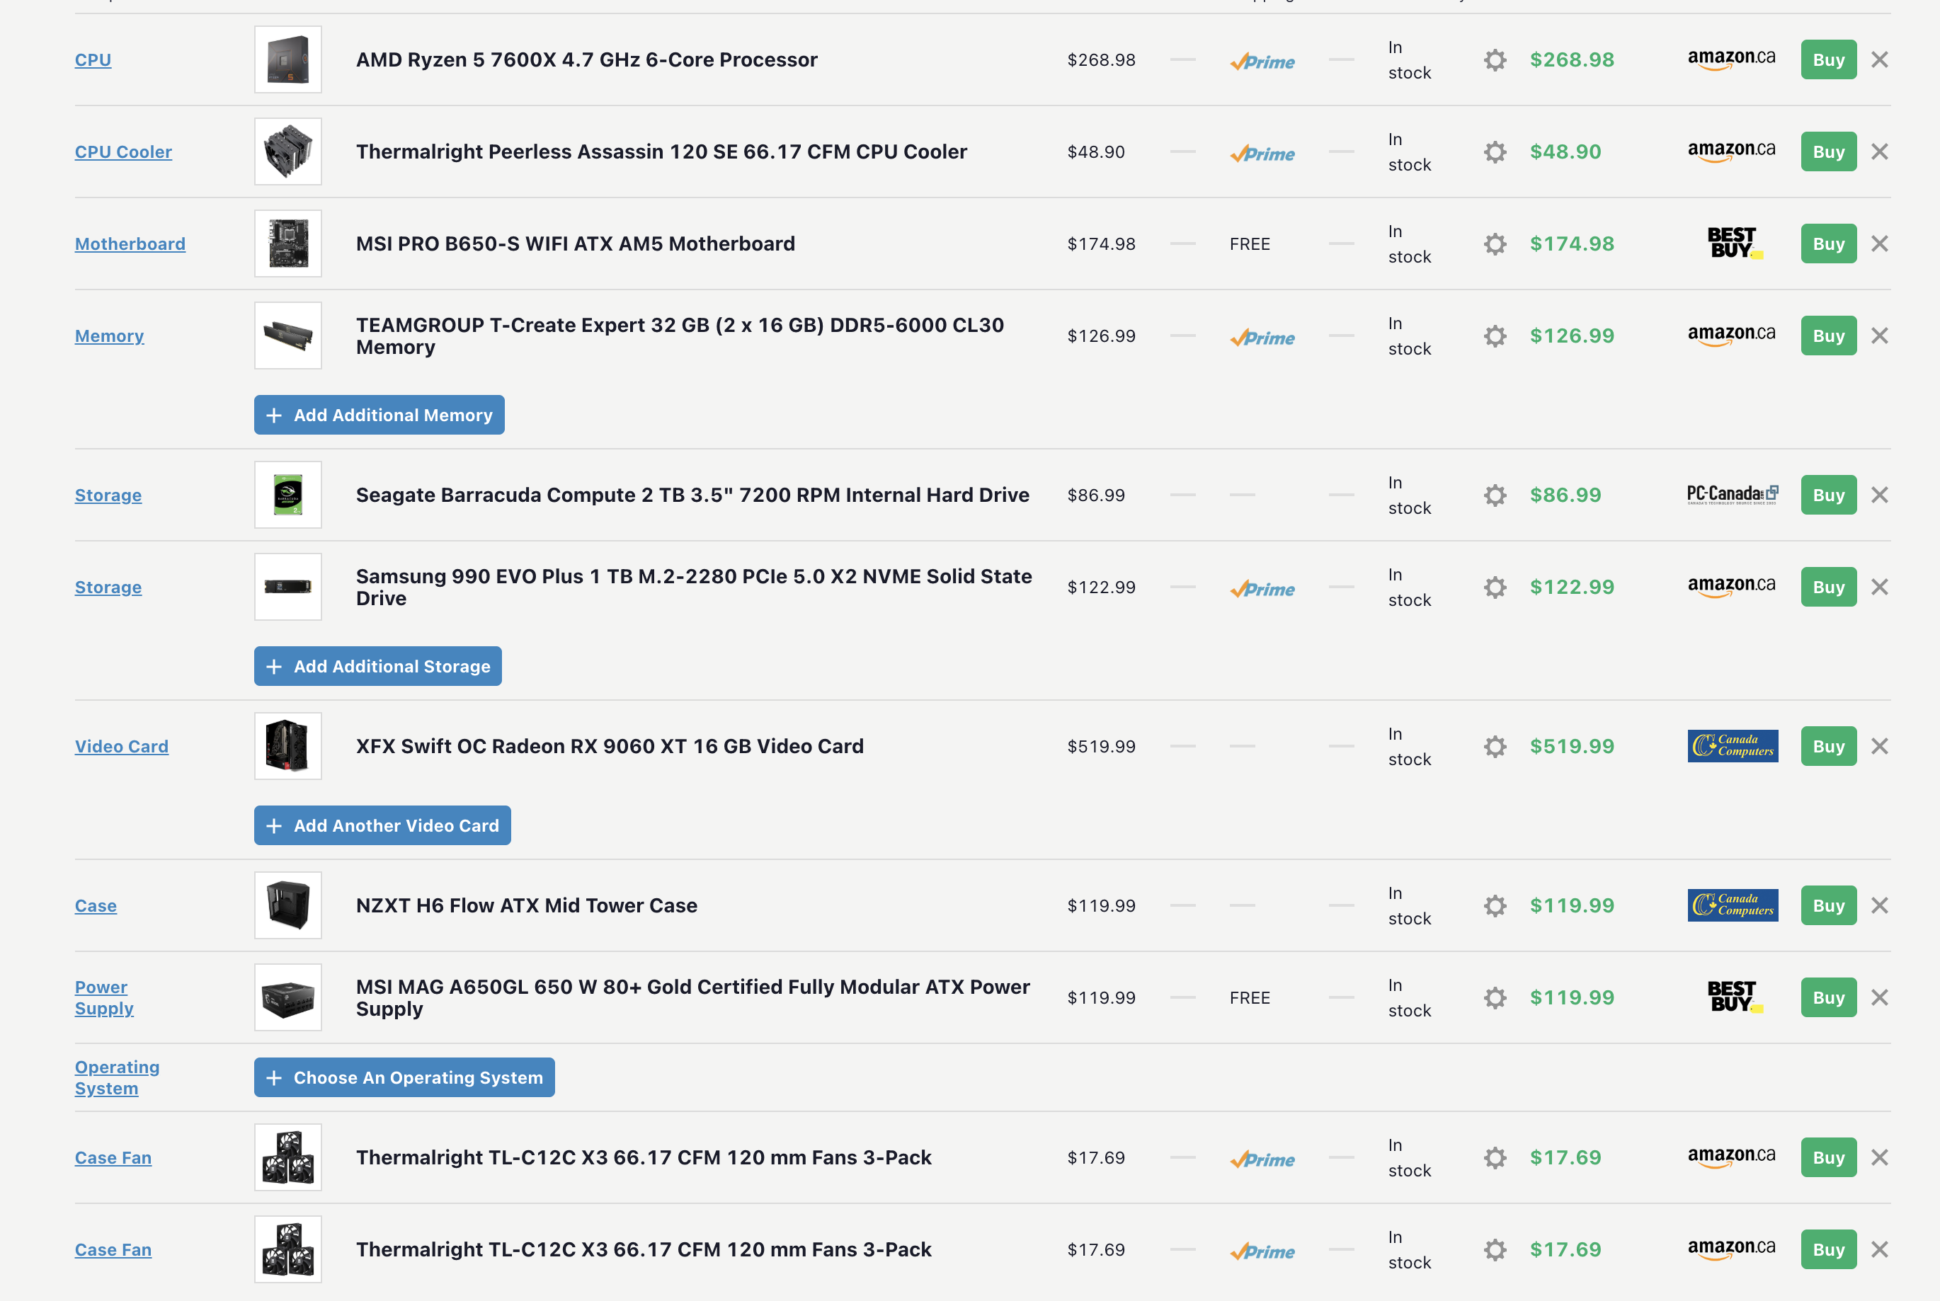Click the PC-Canada merchant logo
The image size is (1940, 1301).
point(1732,495)
